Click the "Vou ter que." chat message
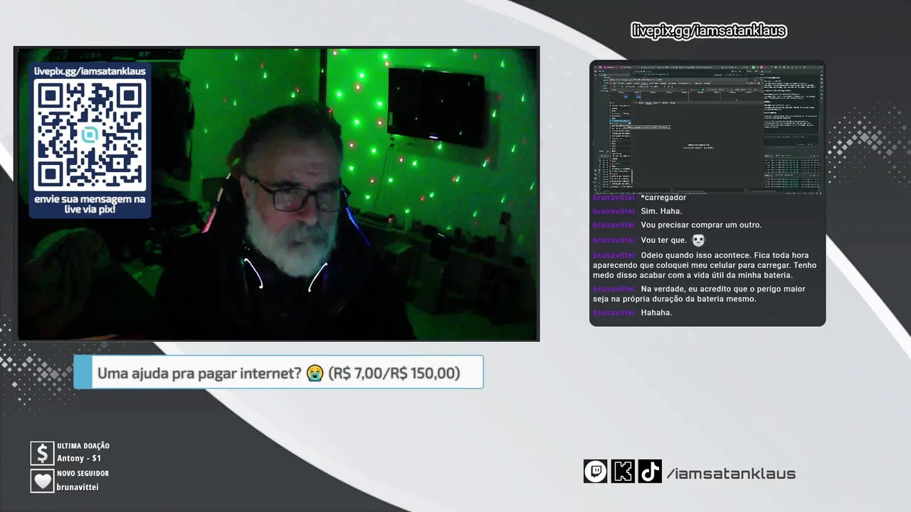This screenshot has height=512, width=911. [663, 240]
